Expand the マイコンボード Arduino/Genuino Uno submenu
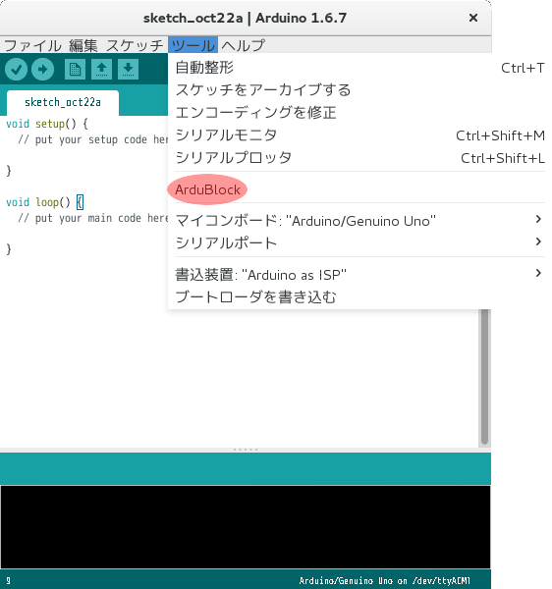Screen dimensions: 552x589 coord(359,221)
